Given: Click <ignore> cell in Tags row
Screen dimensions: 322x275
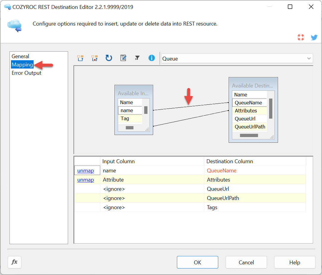Looking at the screenshot, I should 152,207.
